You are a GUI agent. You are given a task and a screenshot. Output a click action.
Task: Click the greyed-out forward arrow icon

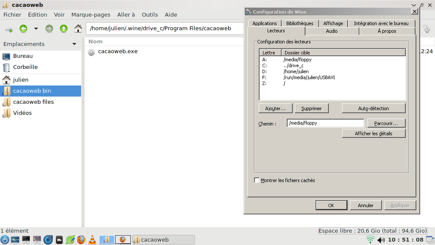tap(49, 28)
